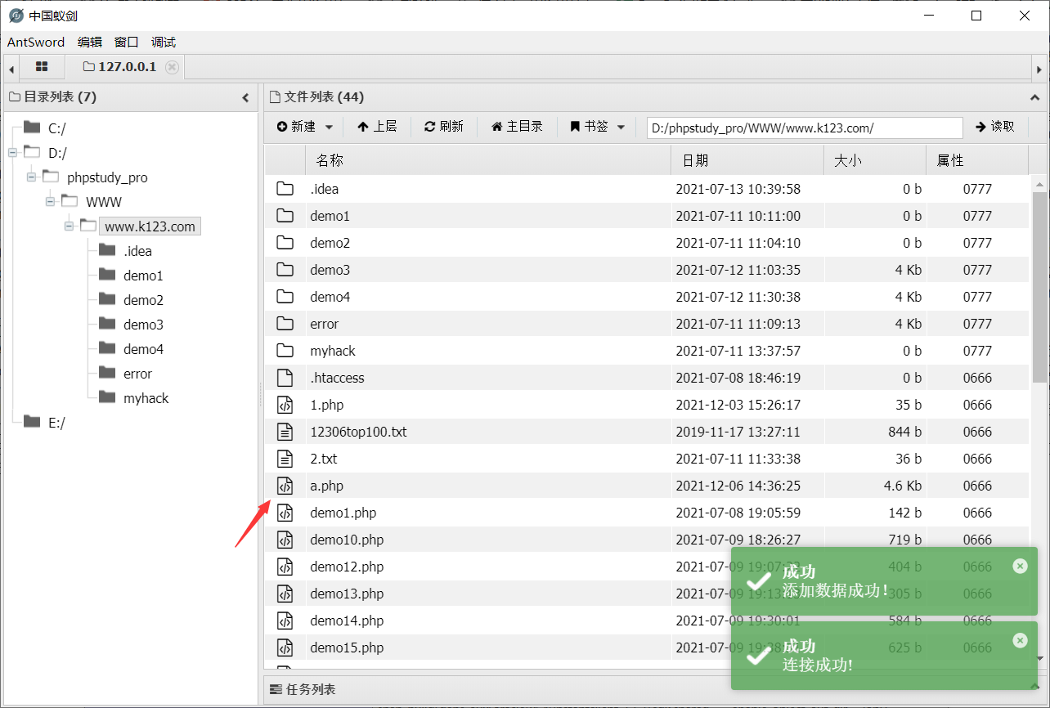Viewport: 1050px width, 708px height.
Task: Click the a.php code file icon
Action: 285,486
